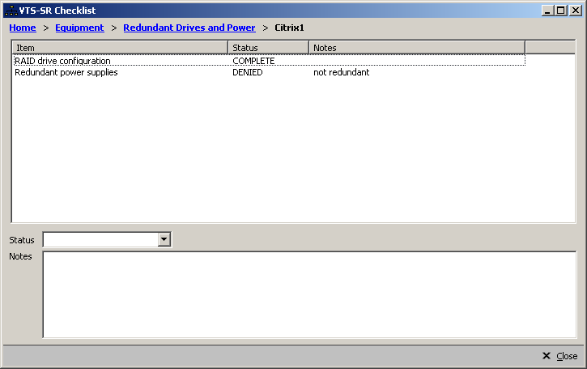Sort by the Status column header
This screenshot has height=369, width=587.
268,48
